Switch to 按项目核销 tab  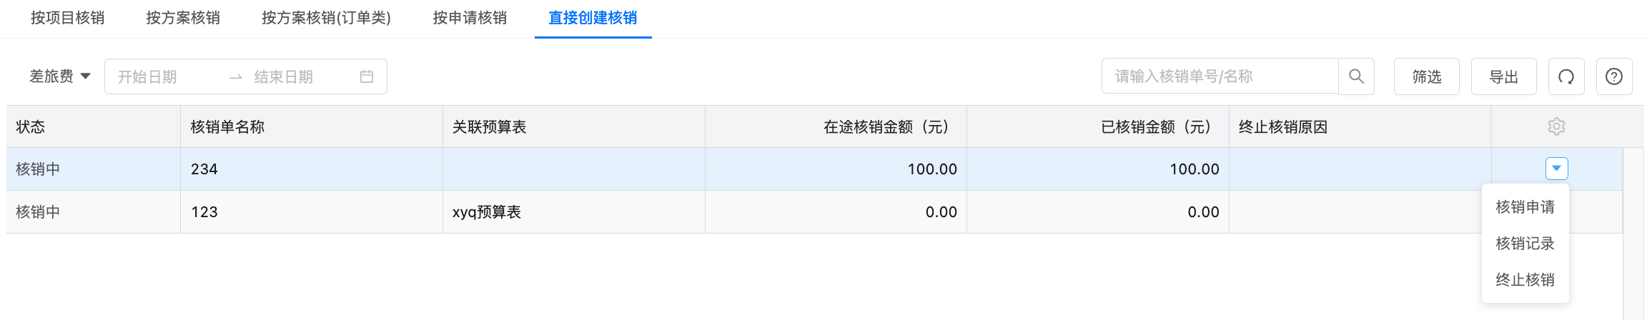(67, 18)
